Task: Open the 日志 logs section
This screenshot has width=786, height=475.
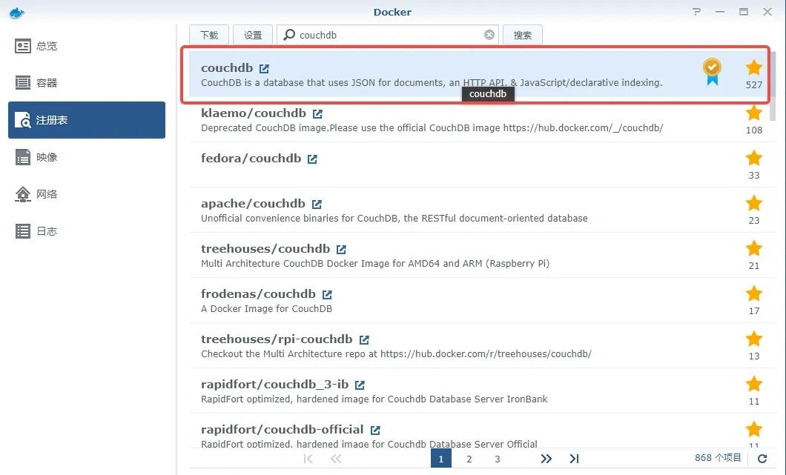Action: [87, 231]
